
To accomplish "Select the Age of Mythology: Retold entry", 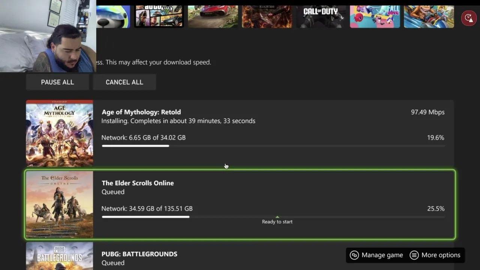I will tap(240, 133).
